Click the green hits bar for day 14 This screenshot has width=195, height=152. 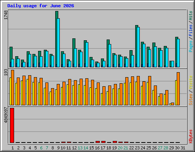(85, 53)
